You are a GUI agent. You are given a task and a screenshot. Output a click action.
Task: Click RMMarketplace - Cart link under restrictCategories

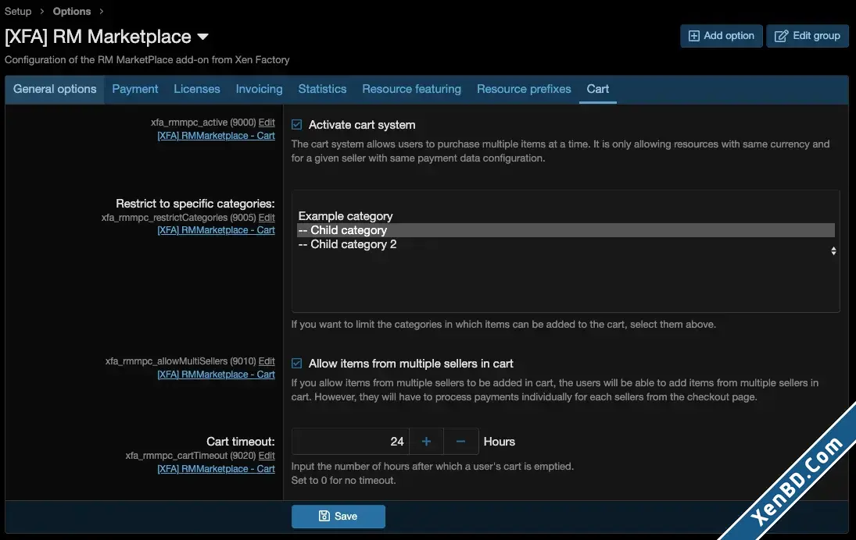tap(217, 230)
